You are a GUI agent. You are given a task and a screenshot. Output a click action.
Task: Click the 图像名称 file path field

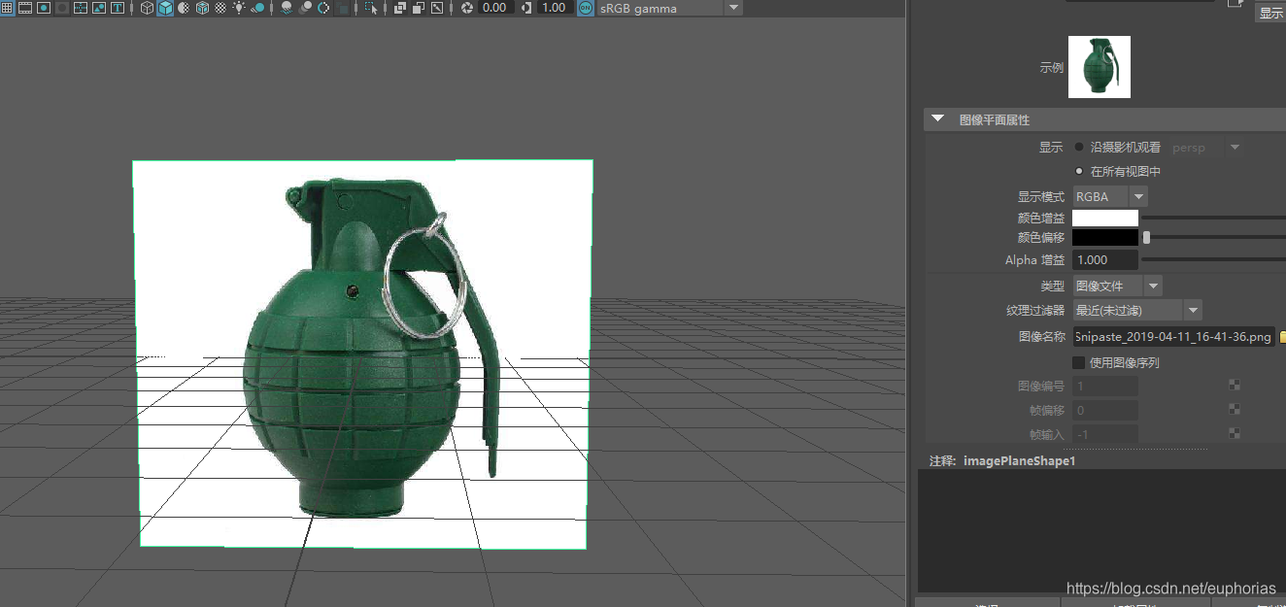coord(1173,337)
